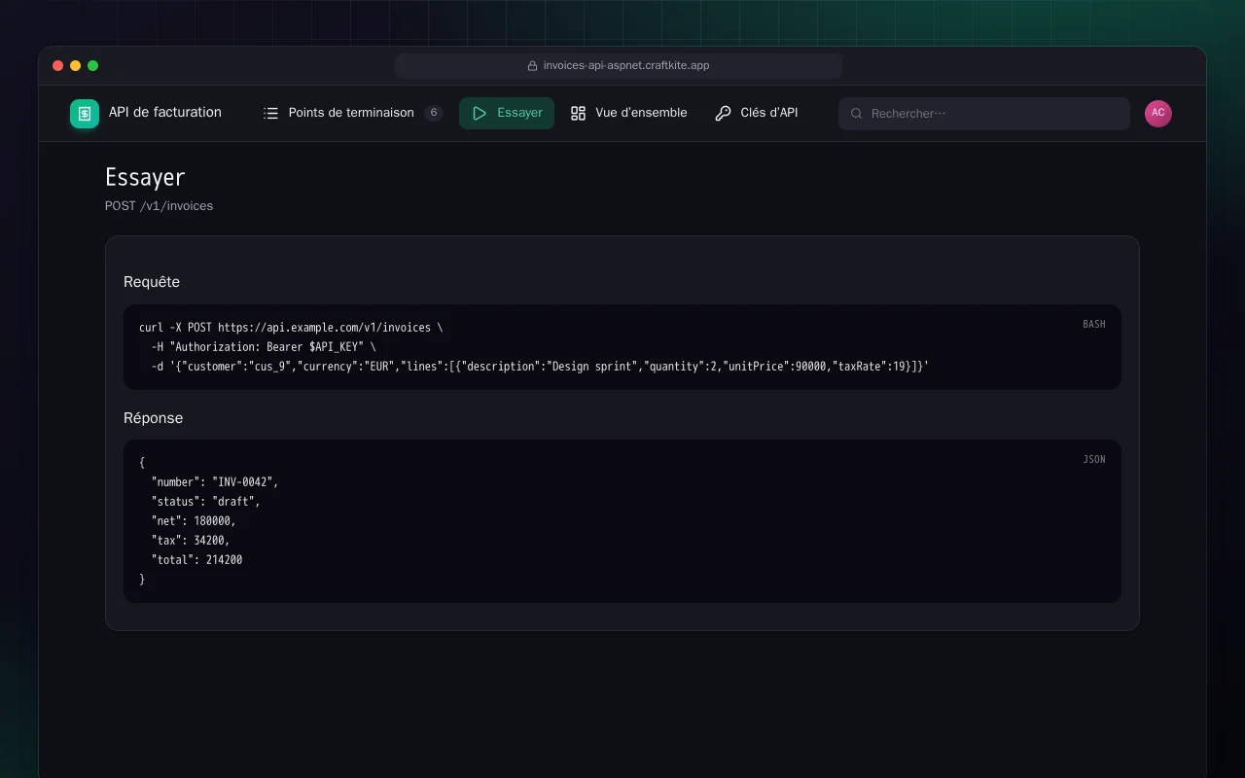Click the Requête section label

152,282
